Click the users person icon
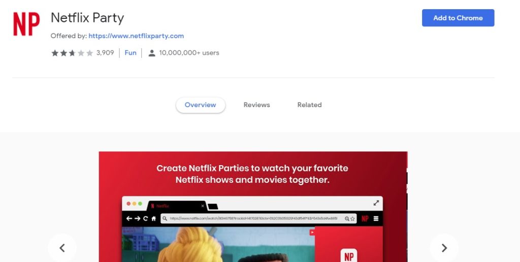 click(x=151, y=53)
